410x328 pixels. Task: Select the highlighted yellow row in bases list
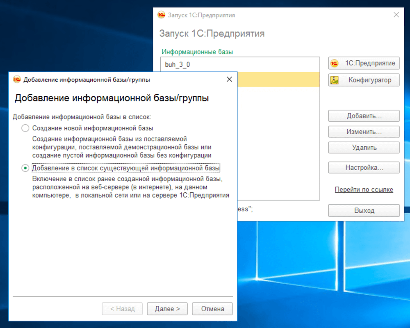coord(278,80)
